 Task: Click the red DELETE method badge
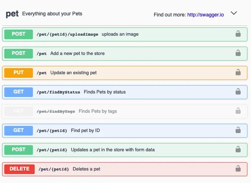pos(19,169)
